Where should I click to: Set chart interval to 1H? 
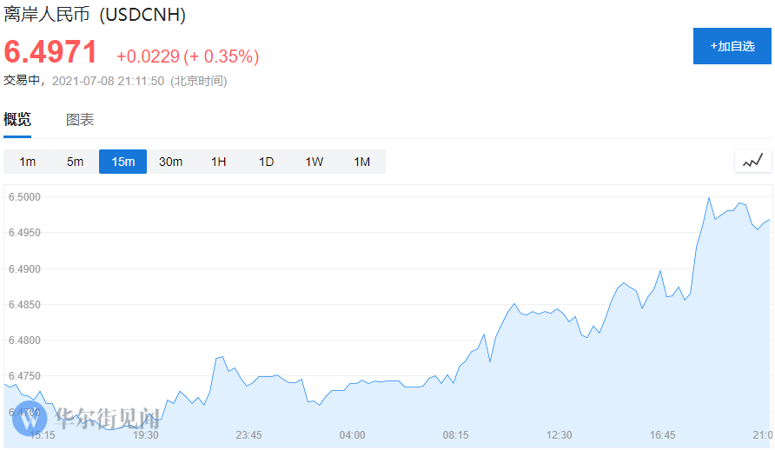point(218,162)
